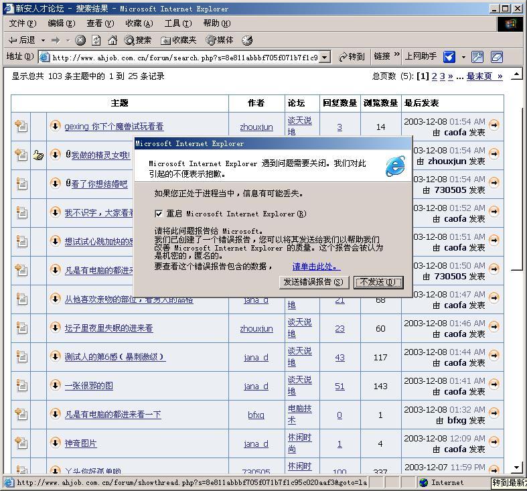Click go-to-last-post arrow for 01:46 AM row
The image size is (527, 491).
click(494, 326)
